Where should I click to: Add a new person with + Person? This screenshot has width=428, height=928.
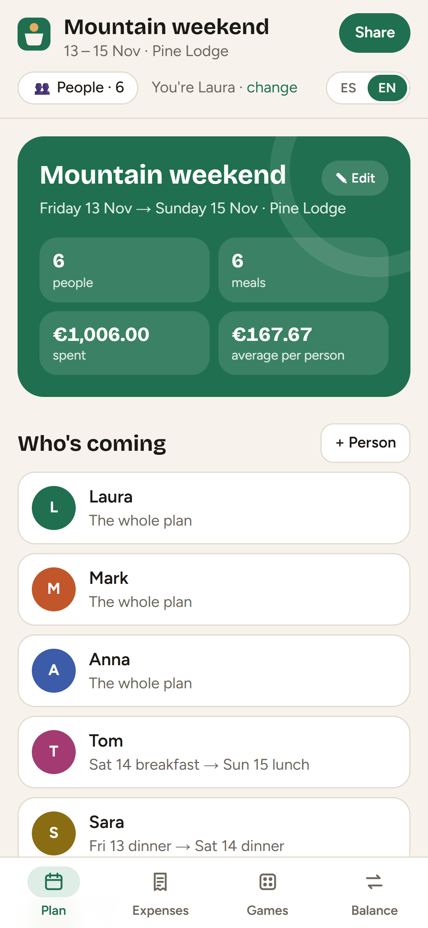365,443
